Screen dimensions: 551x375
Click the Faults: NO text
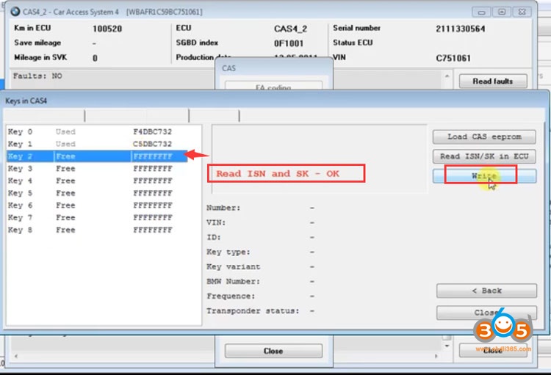click(37, 76)
